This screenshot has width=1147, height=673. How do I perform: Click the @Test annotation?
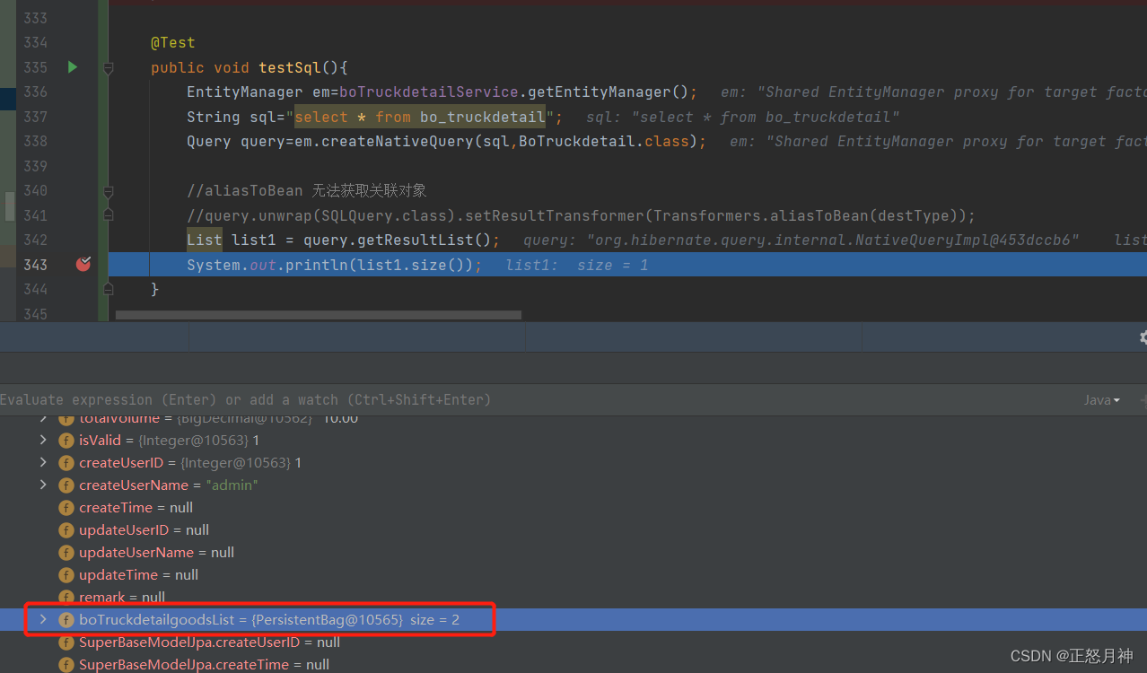(x=172, y=42)
